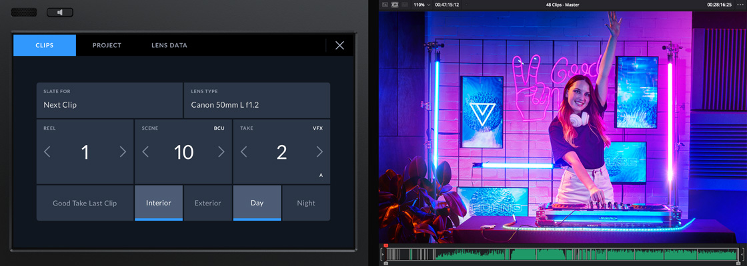The height and width of the screenshot is (266, 747).
Task: Click the third viewer mode icon
Action: click(404, 4)
